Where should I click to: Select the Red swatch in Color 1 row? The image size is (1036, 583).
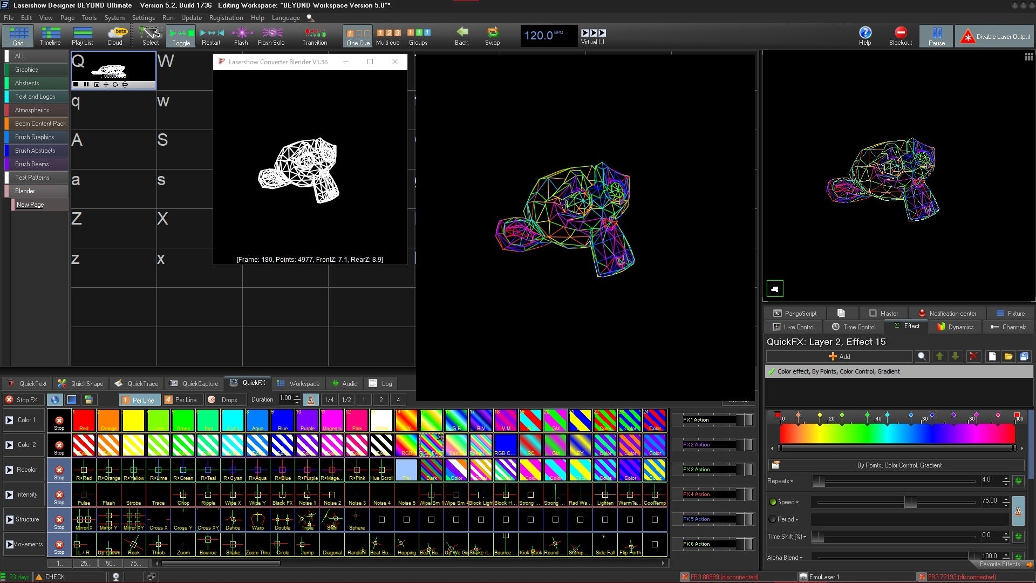click(x=84, y=420)
